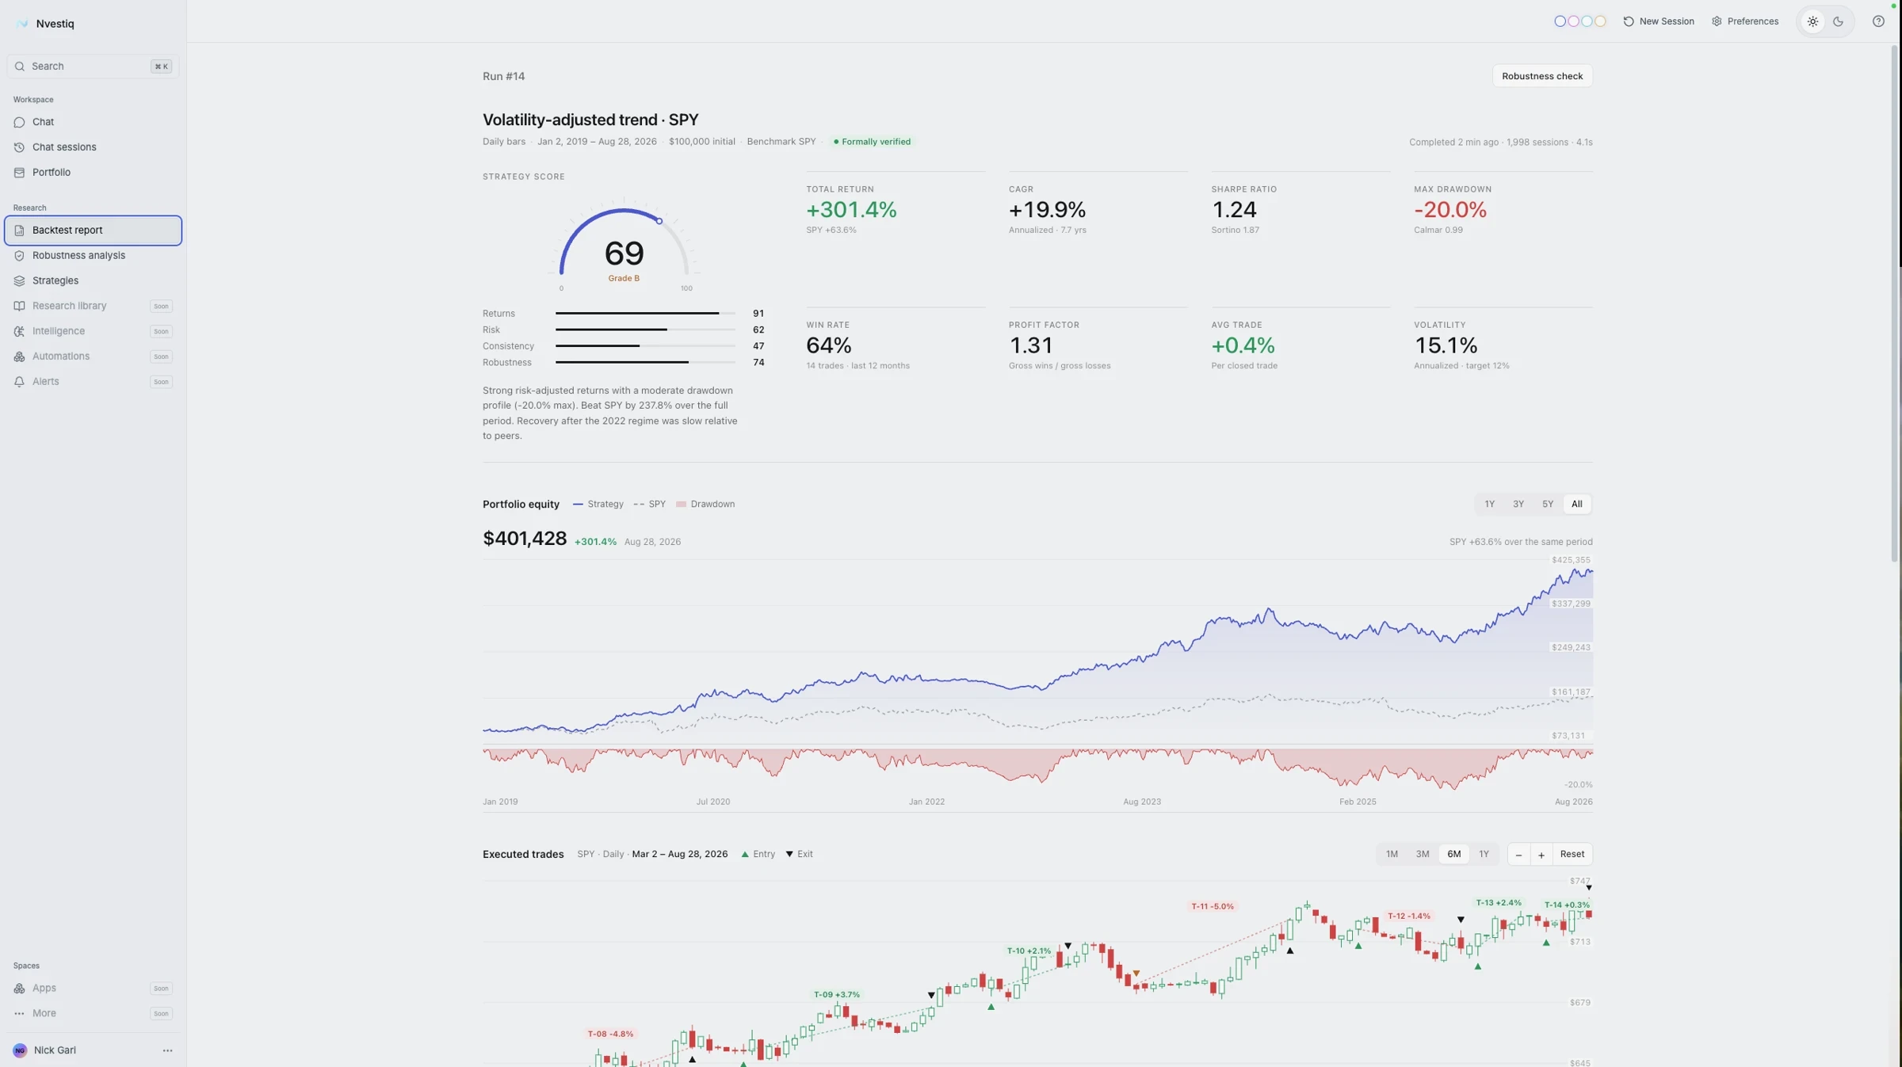Click the strategy score gauge handle
The width and height of the screenshot is (1902, 1067).
pyautogui.click(x=659, y=221)
